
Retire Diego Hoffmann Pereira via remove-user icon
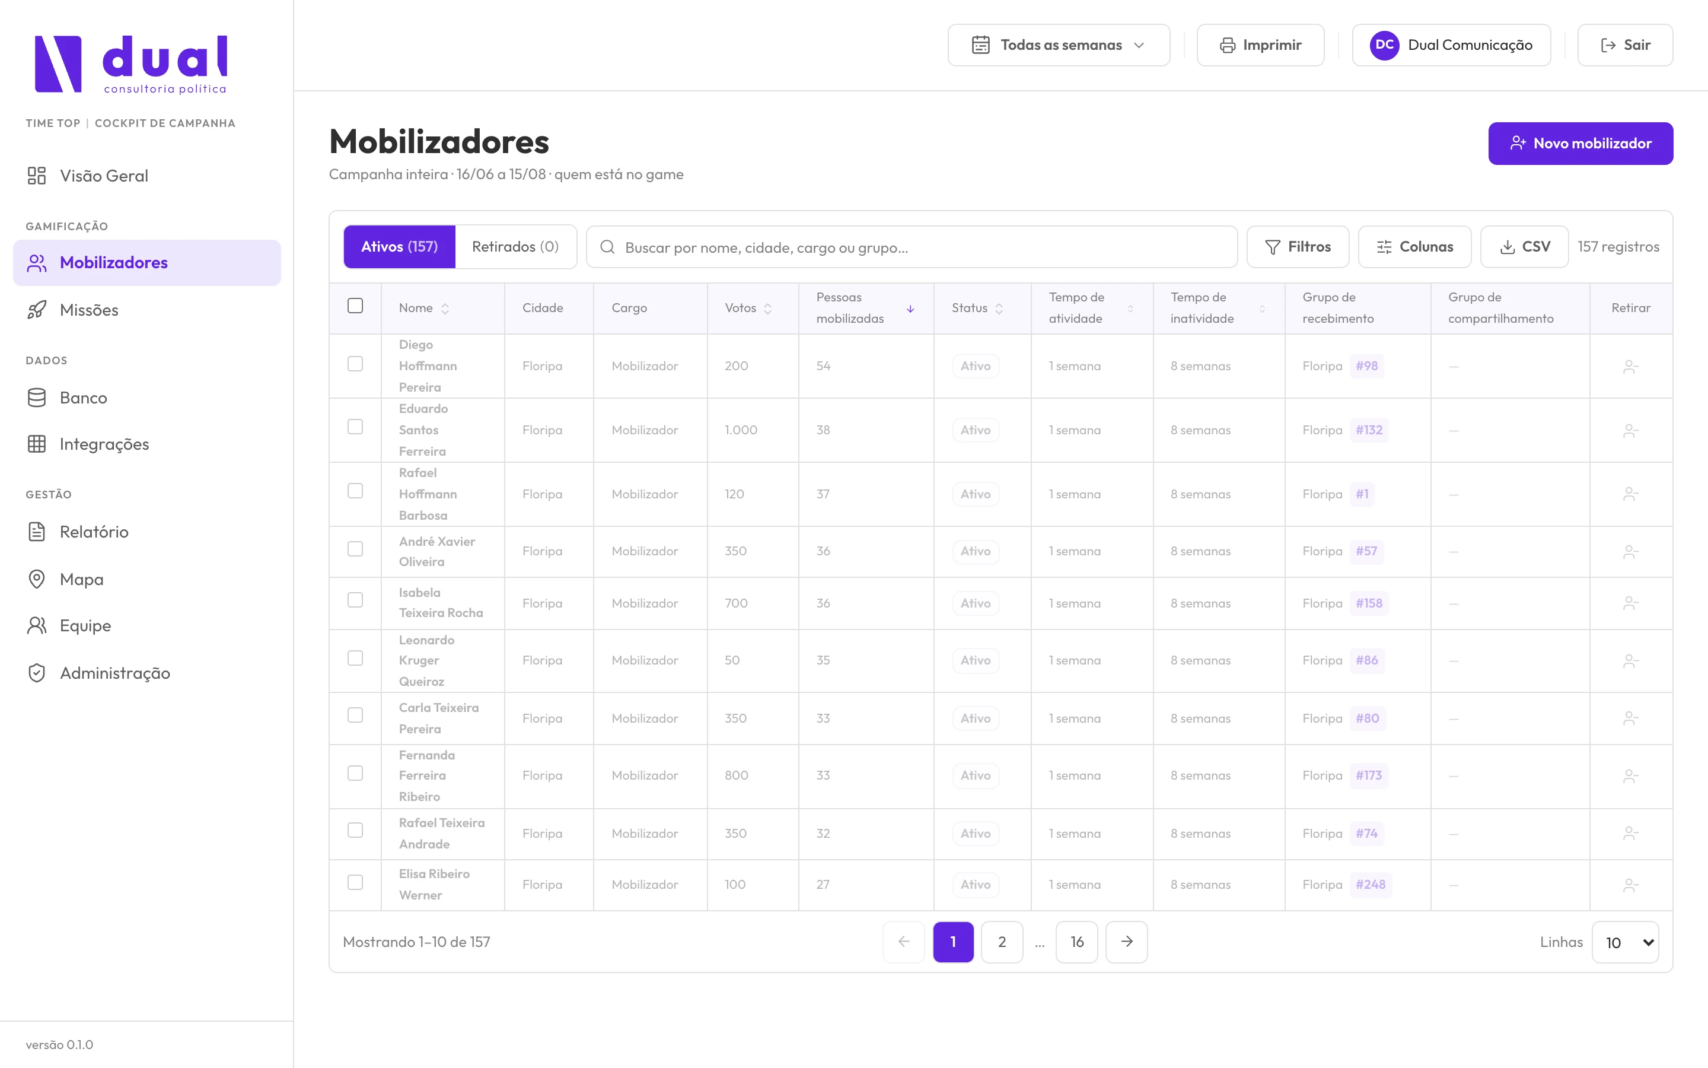tap(1630, 367)
